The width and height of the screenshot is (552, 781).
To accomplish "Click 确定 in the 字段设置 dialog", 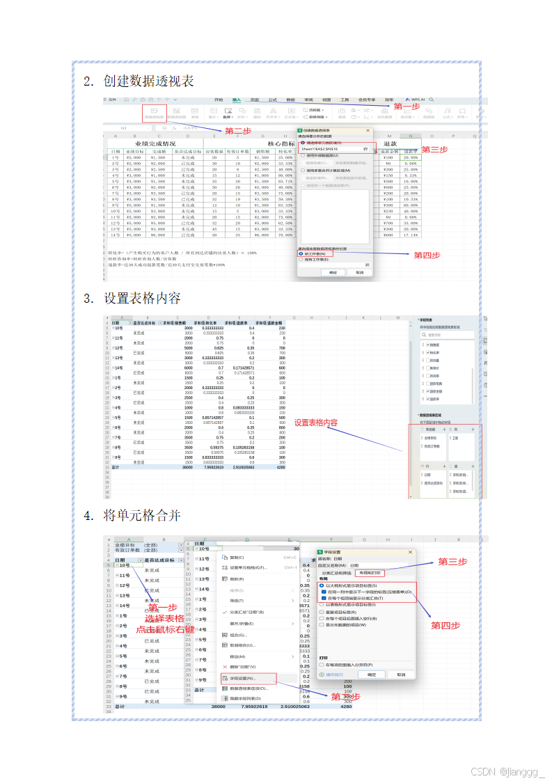I will click(372, 674).
